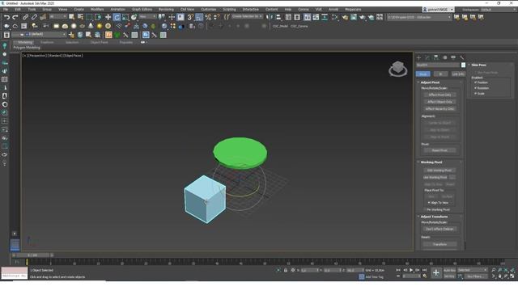Select the Unlink Selection tool
Viewport: 518px width, 291px height.
[34, 17]
